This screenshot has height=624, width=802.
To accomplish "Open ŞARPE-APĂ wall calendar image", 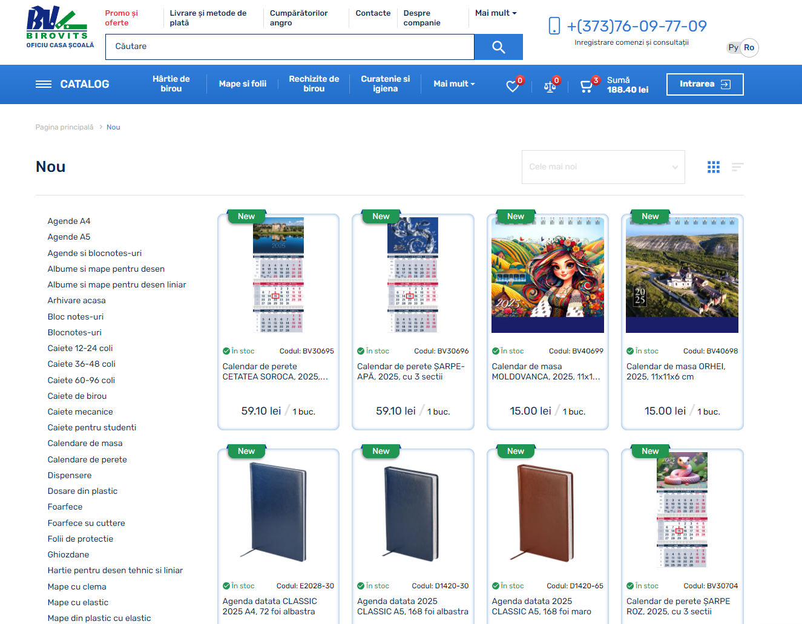I will click(x=413, y=275).
